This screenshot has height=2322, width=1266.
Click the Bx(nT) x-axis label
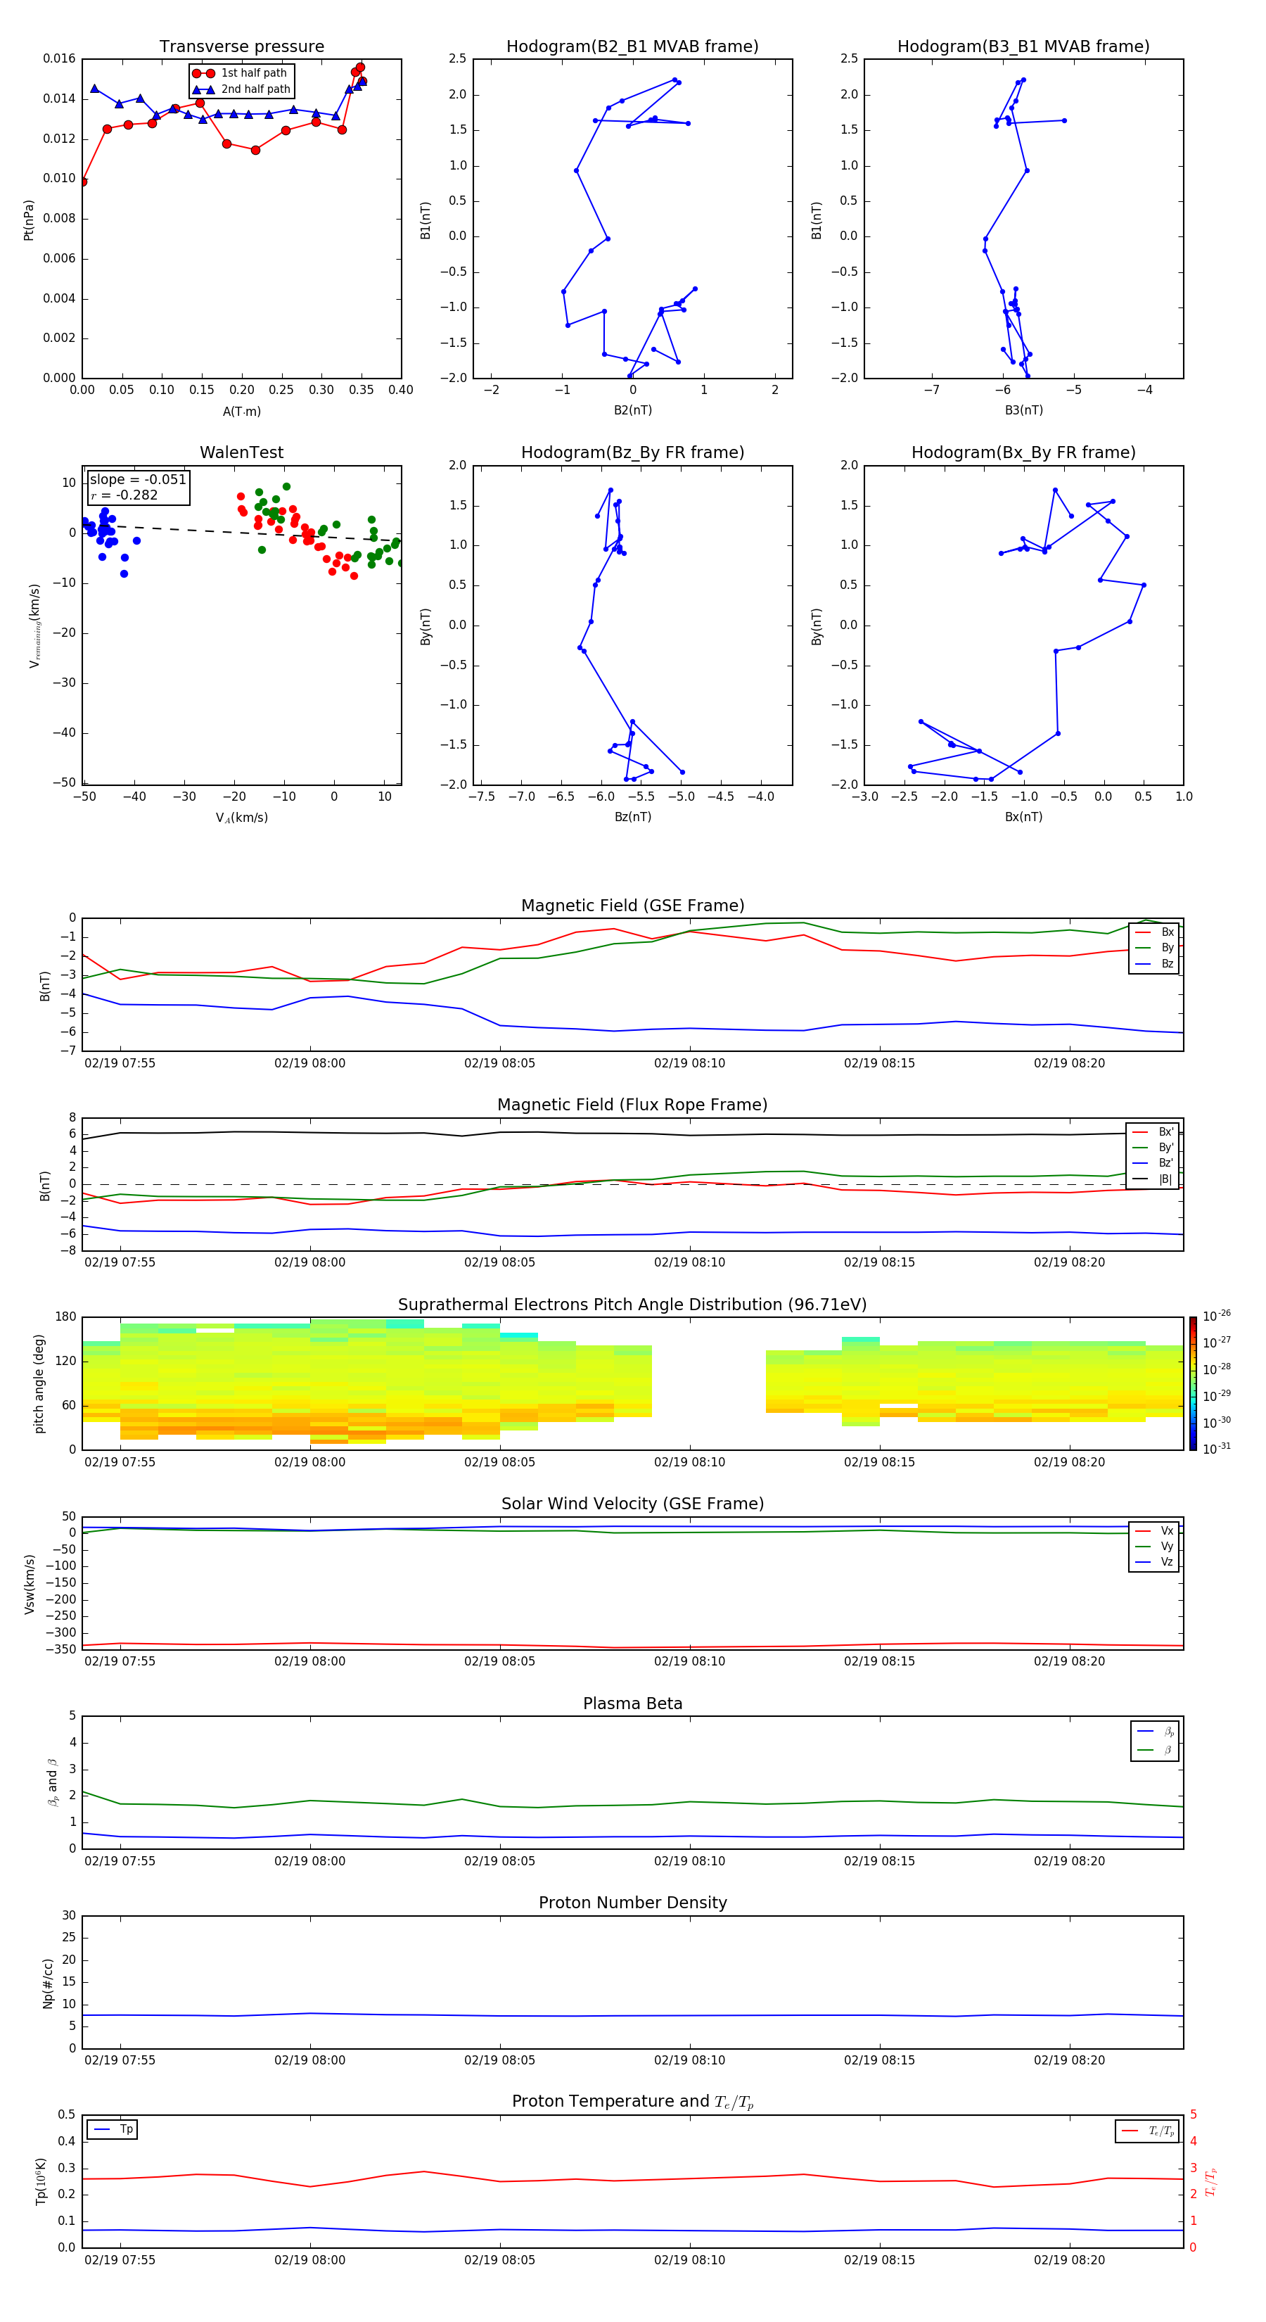click(1023, 817)
